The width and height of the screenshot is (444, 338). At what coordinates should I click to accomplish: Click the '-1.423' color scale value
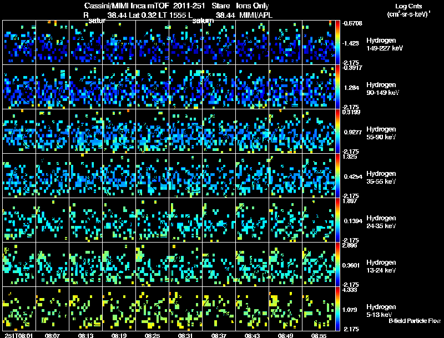(351, 43)
